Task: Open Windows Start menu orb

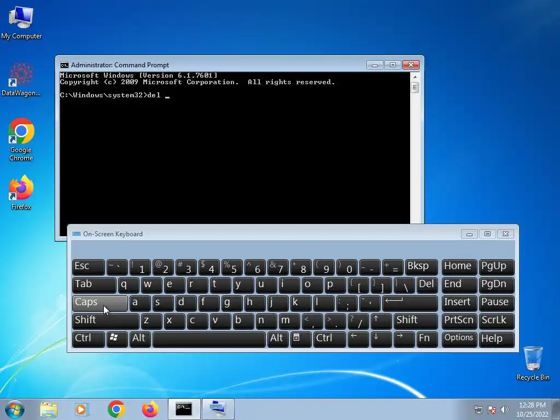Action: click(x=15, y=409)
